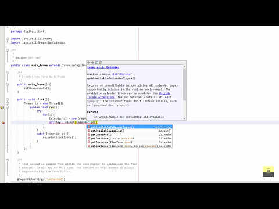This screenshot has height=209, width=279.
Task: Click 'import java.util.GregorianCalendar;' line
Action: [x=39, y=42]
